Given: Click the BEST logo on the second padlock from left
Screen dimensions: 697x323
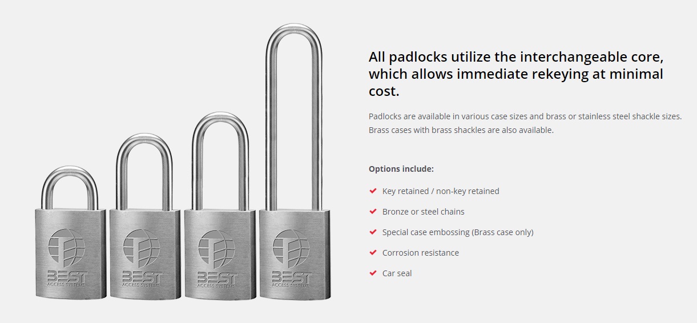Looking at the screenshot, I should (142, 248).
